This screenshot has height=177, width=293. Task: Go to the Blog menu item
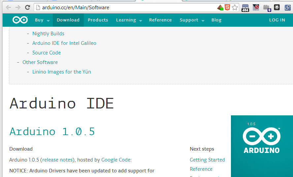(216, 20)
